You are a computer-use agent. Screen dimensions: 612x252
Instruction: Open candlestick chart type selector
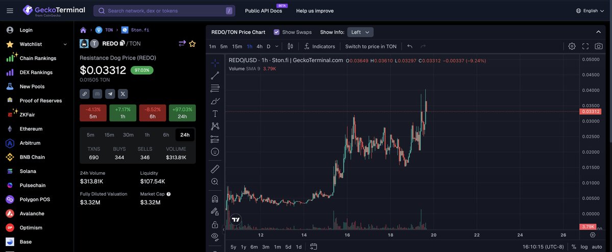[290, 46]
